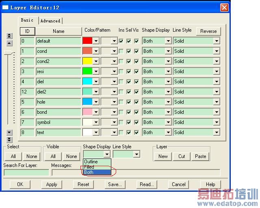Open Shape Display dropdown for default layer
The image size is (260, 208).
(x=168, y=41)
